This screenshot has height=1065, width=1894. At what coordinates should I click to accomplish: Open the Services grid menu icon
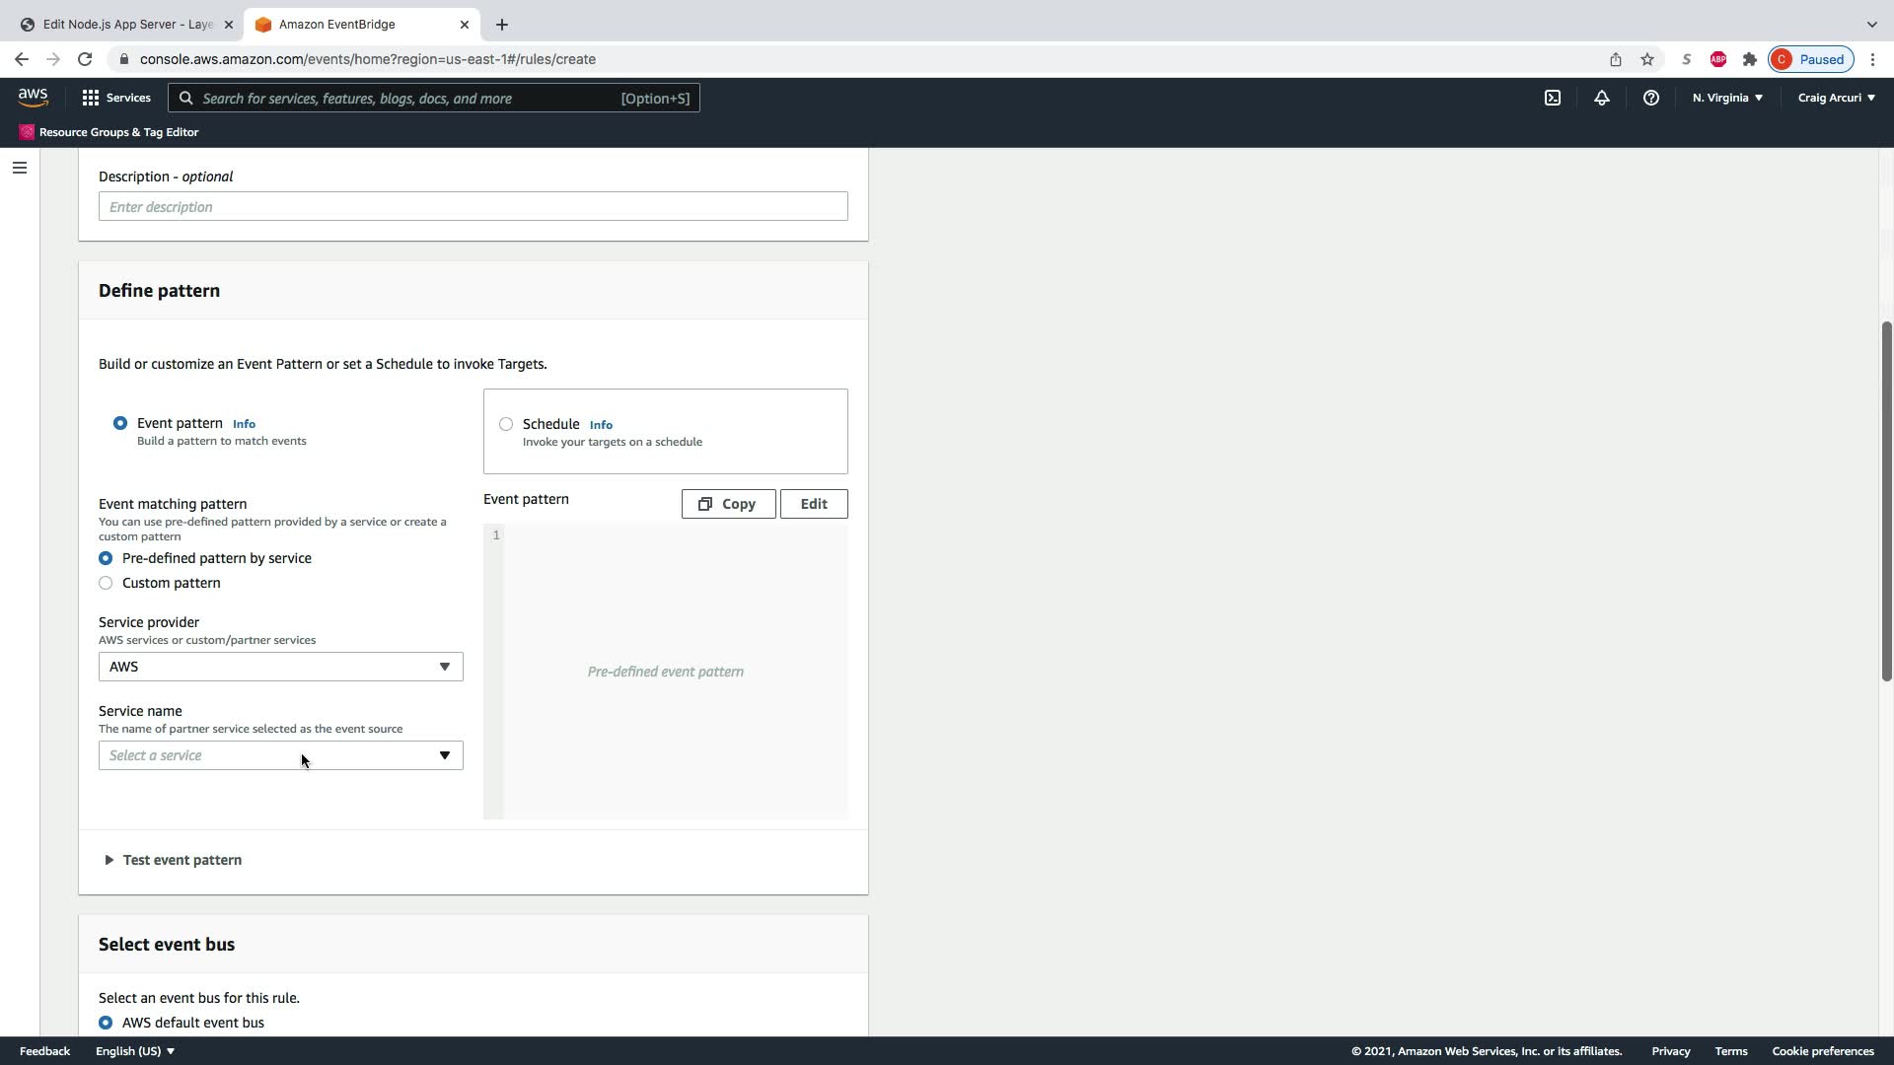pyautogui.click(x=91, y=98)
